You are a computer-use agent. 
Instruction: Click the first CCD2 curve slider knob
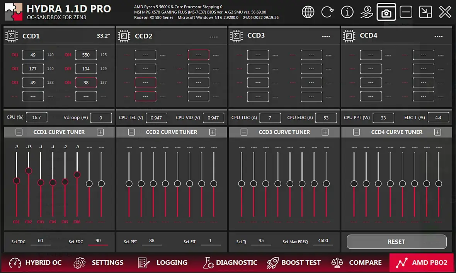(129, 184)
